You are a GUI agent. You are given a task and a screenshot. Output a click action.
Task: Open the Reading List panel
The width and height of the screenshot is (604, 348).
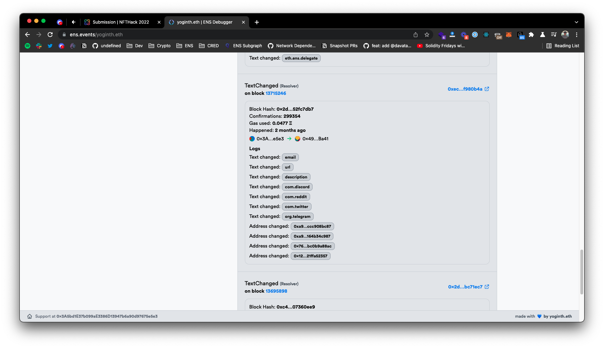pos(563,46)
